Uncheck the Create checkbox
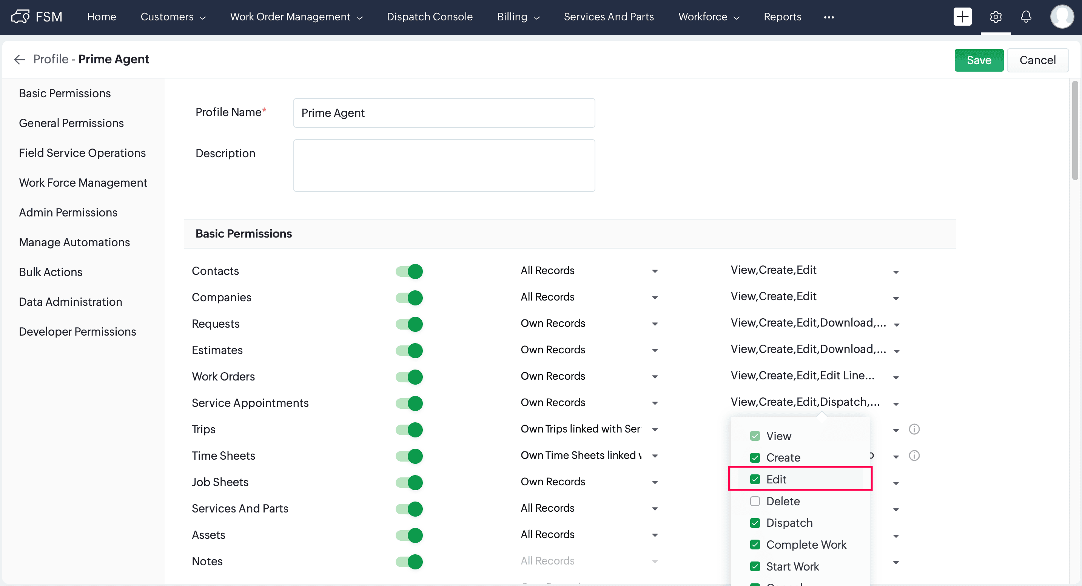This screenshot has height=586, width=1082. [x=755, y=458]
